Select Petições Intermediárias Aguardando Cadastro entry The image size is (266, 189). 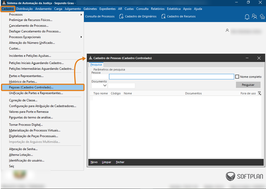point(41,69)
